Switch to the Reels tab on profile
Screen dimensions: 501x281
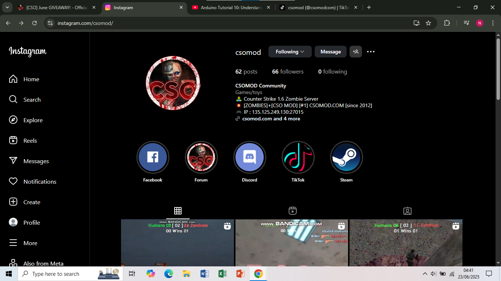(292, 211)
